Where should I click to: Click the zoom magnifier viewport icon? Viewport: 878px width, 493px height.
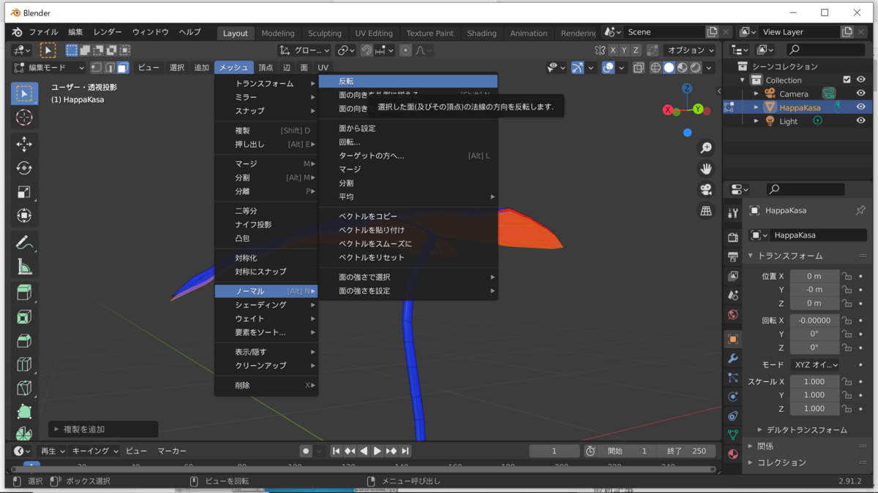(x=706, y=148)
